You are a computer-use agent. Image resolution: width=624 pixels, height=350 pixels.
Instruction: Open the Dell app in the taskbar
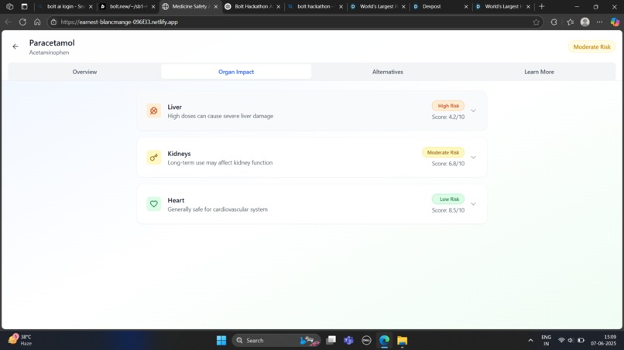click(366, 341)
